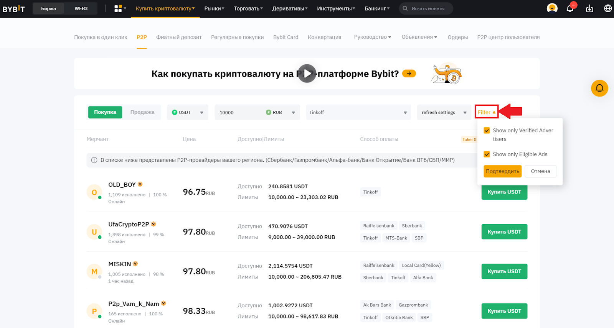The height and width of the screenshot is (328, 614).
Task: Open P2P центр пользователя tab
Action: [508, 37]
